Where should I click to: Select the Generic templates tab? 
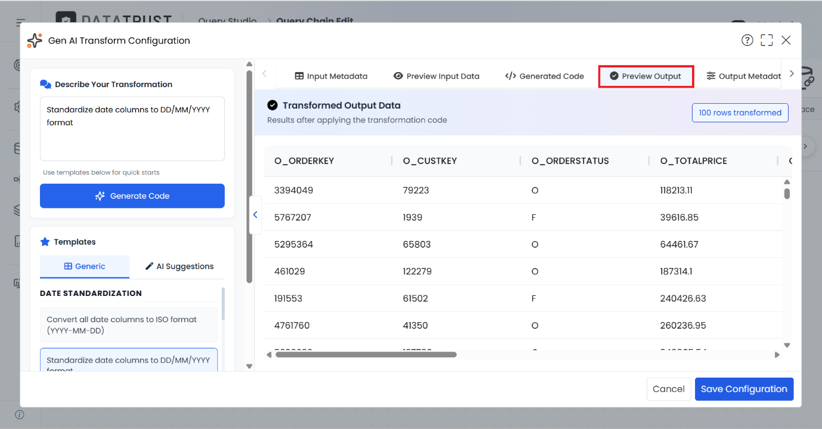coord(85,267)
